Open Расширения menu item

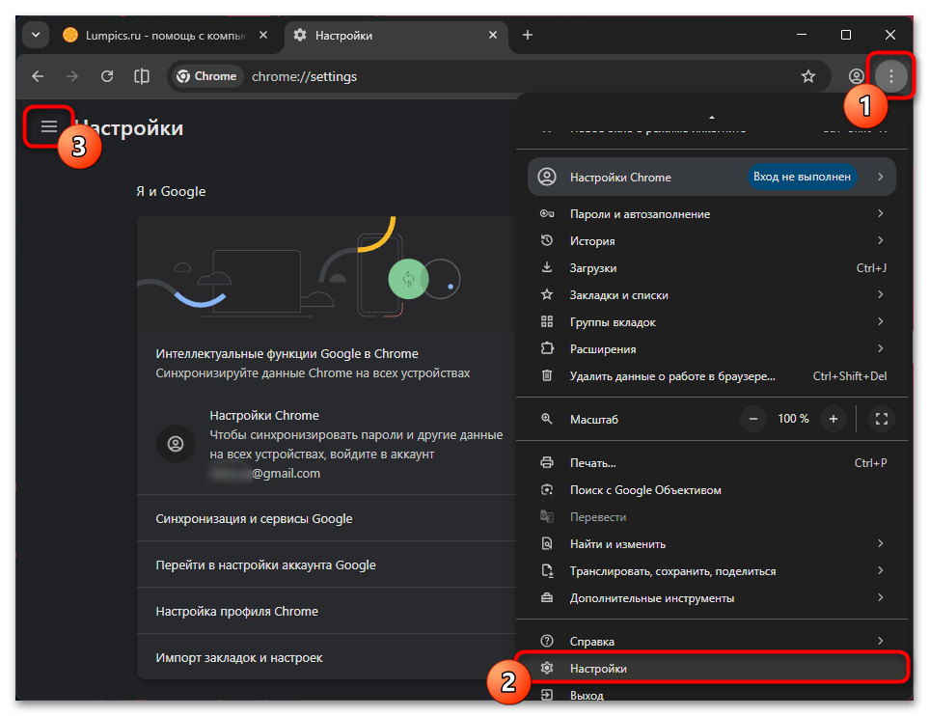[x=711, y=349]
